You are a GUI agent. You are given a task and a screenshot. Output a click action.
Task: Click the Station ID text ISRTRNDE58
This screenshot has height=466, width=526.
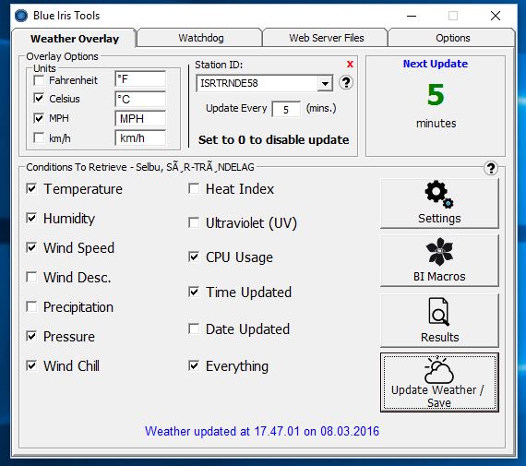click(x=229, y=83)
